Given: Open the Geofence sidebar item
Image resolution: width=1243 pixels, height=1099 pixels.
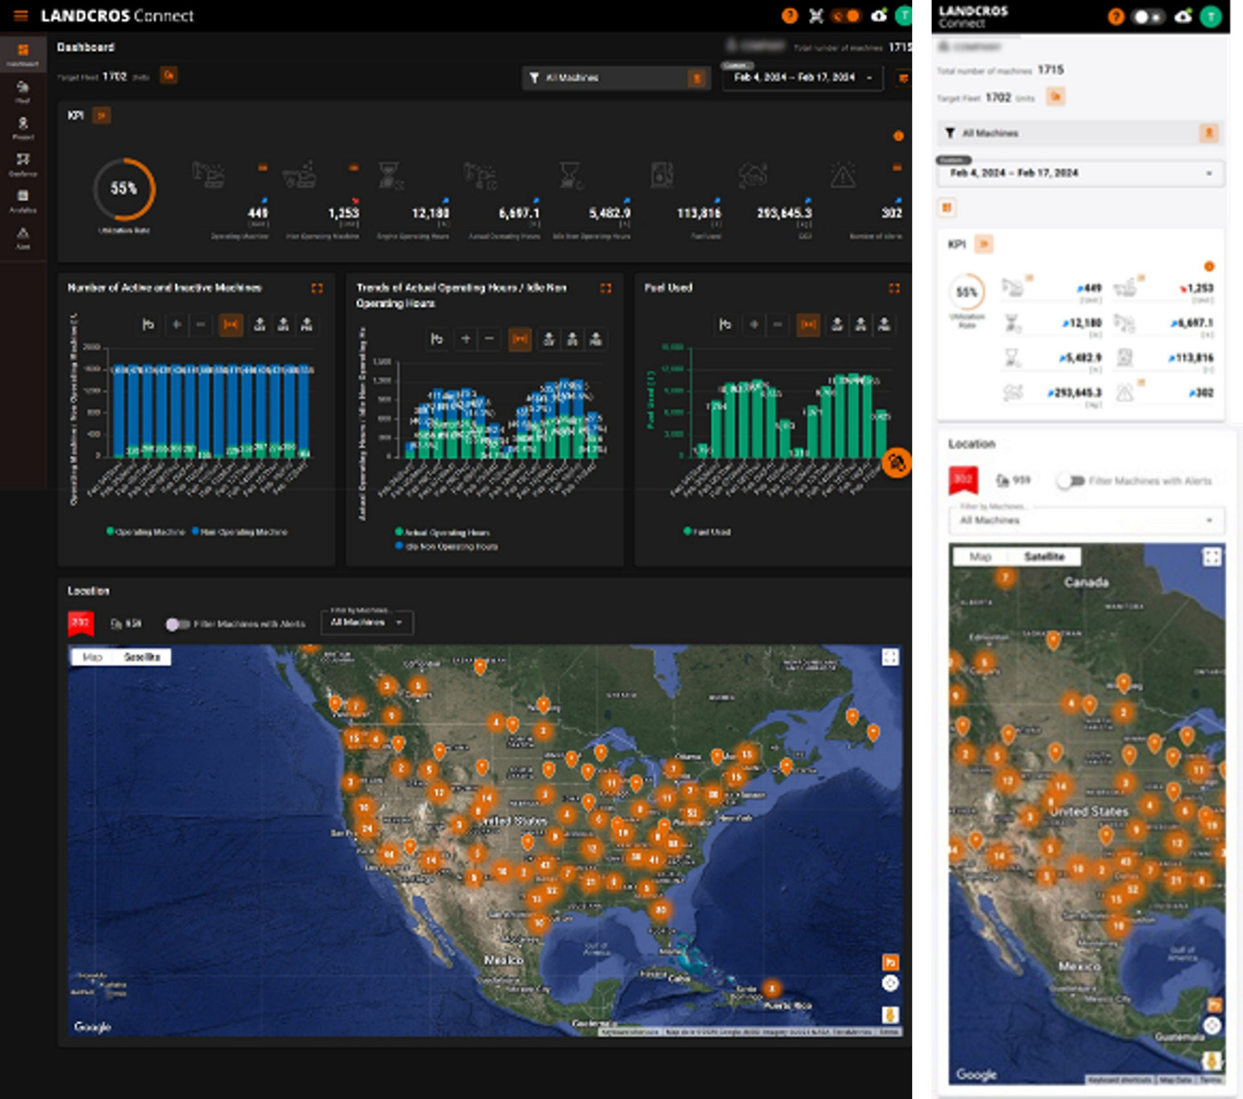Looking at the screenshot, I should point(23,164).
